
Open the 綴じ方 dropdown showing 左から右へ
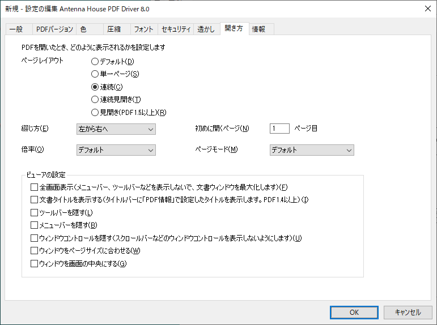pos(116,129)
